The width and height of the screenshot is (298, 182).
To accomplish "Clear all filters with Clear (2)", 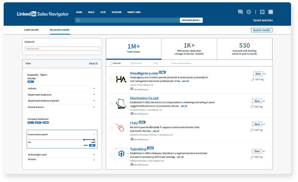I will 93,64.
